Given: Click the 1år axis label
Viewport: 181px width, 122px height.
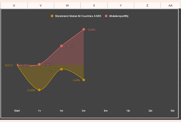Looking at the screenshot, I should pos(128,111).
